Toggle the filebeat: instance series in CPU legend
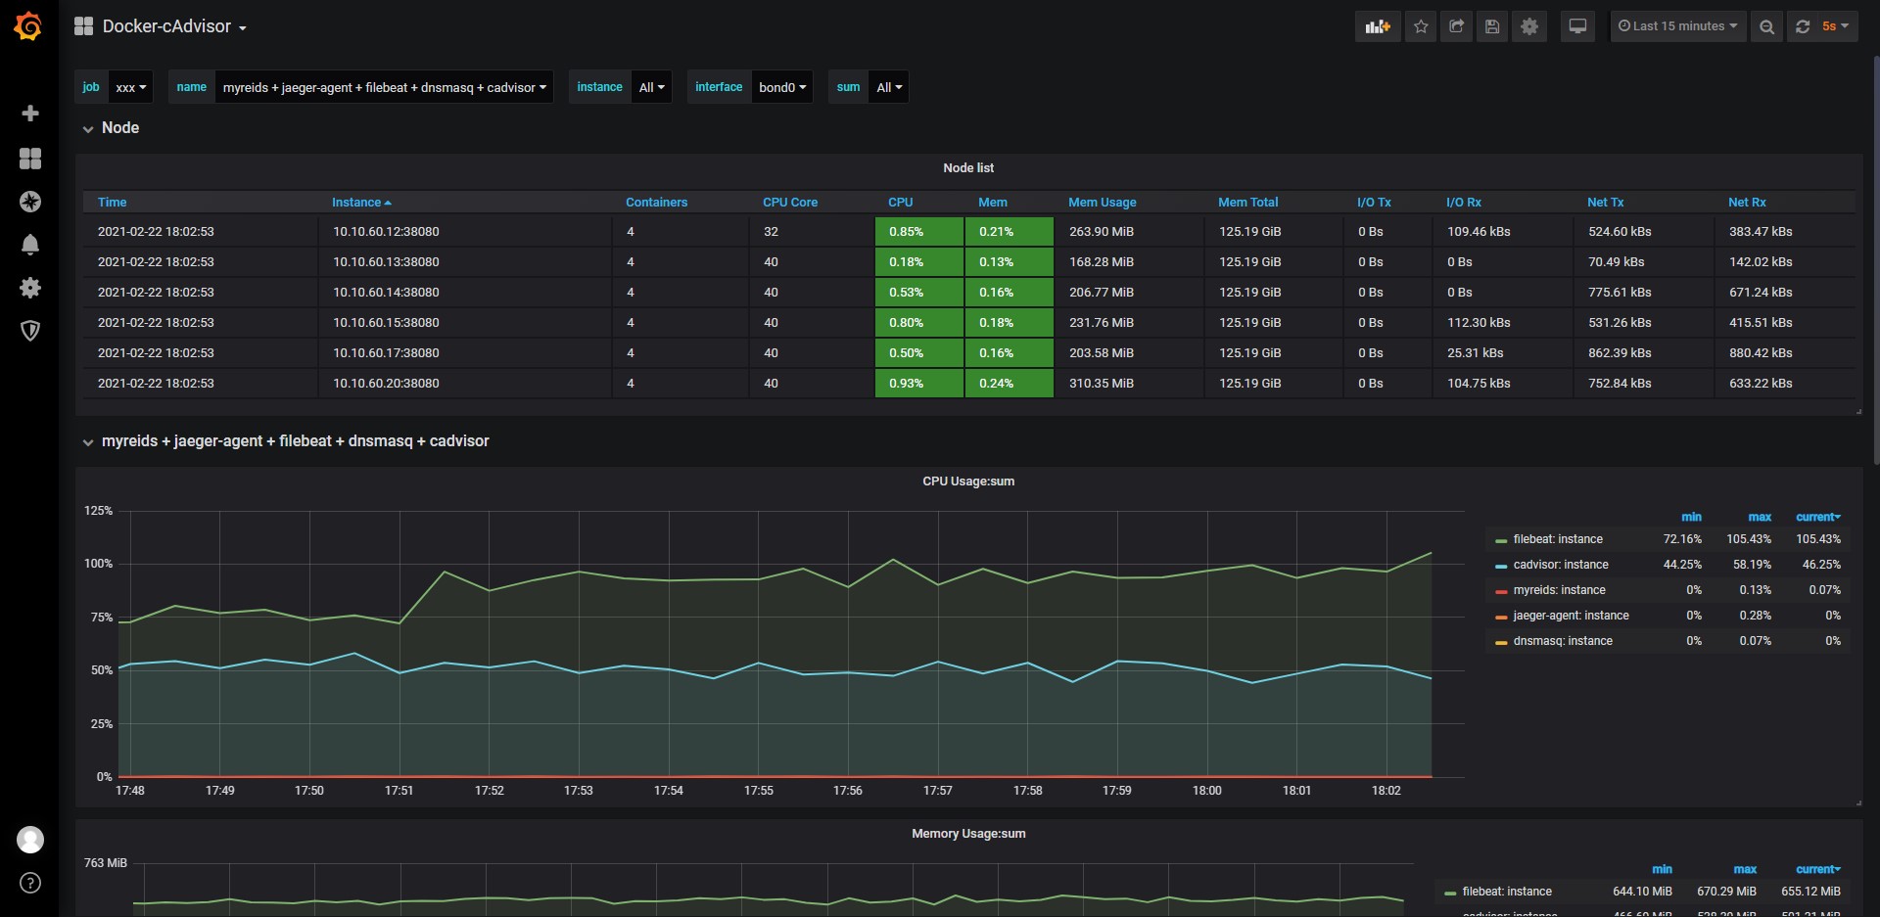Image resolution: width=1880 pixels, height=917 pixels. point(1557,539)
